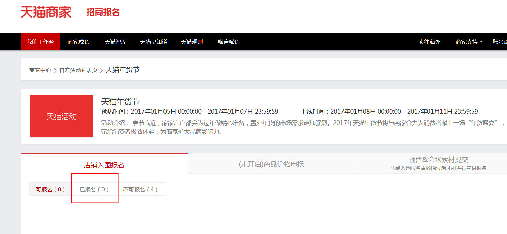
Task: Open 商家成长 menu item
Action: pos(79,42)
